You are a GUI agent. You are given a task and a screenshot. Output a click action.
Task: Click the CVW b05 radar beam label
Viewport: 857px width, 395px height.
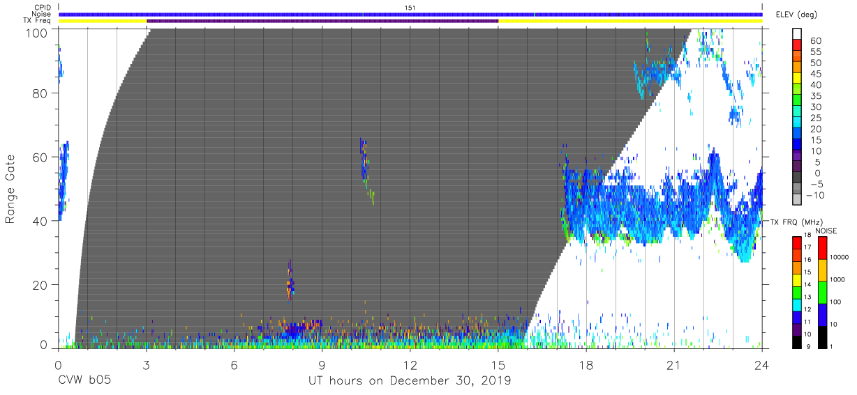pos(84,381)
